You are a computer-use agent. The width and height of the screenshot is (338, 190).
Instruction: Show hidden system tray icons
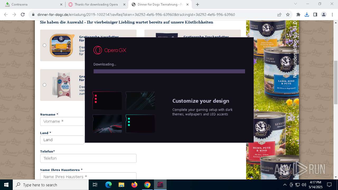click(285, 185)
